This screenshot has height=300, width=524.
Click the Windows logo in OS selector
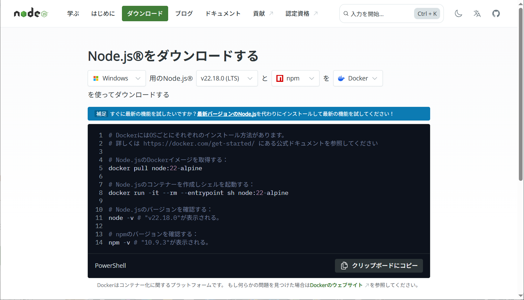[96, 78]
